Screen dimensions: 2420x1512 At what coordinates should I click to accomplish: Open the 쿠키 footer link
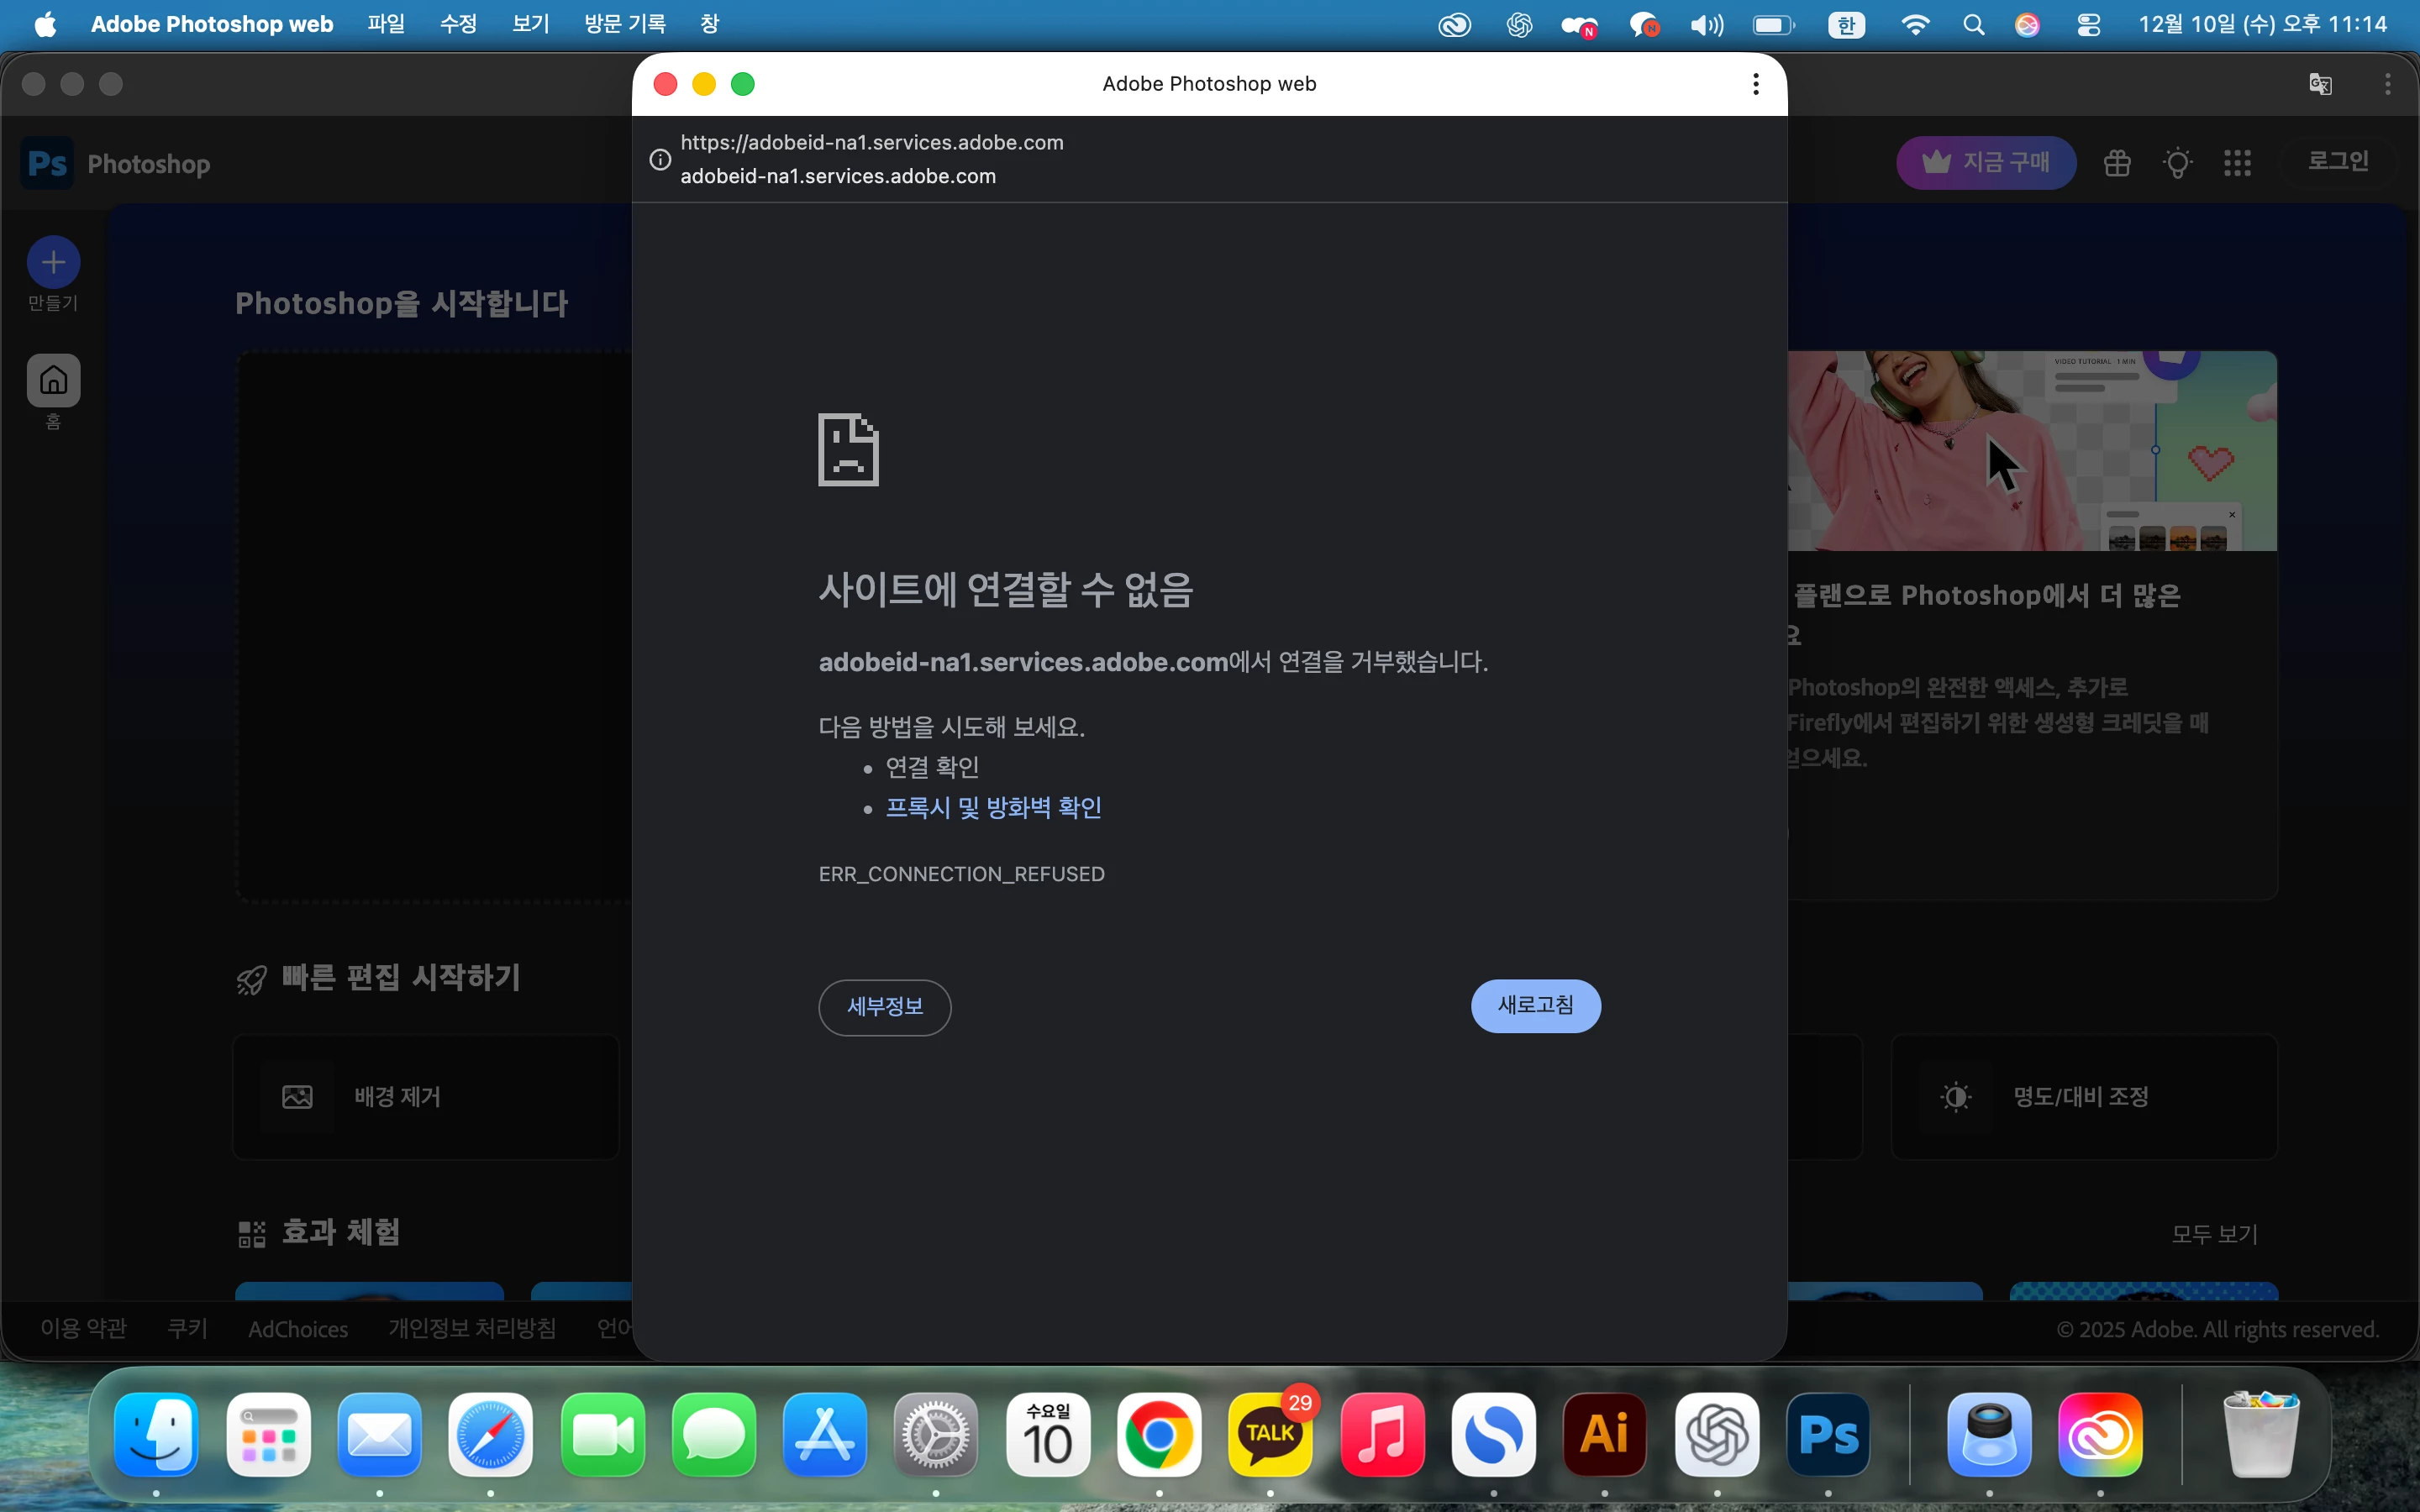tap(188, 1328)
